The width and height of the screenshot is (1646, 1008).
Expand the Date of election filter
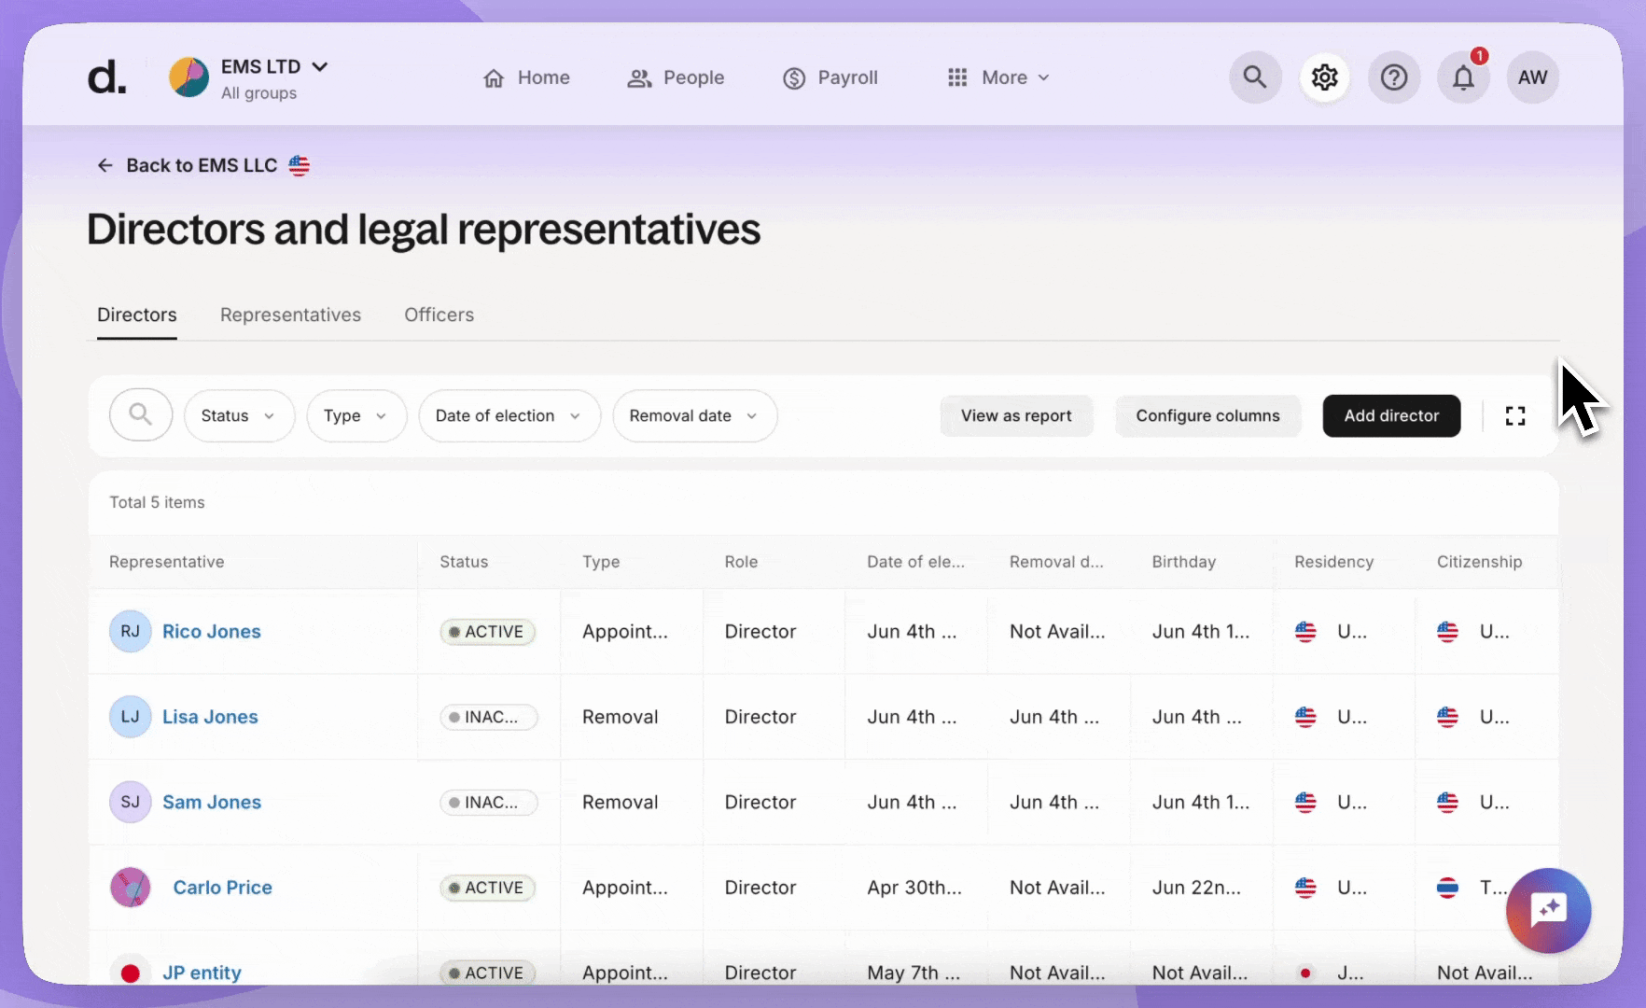click(509, 416)
